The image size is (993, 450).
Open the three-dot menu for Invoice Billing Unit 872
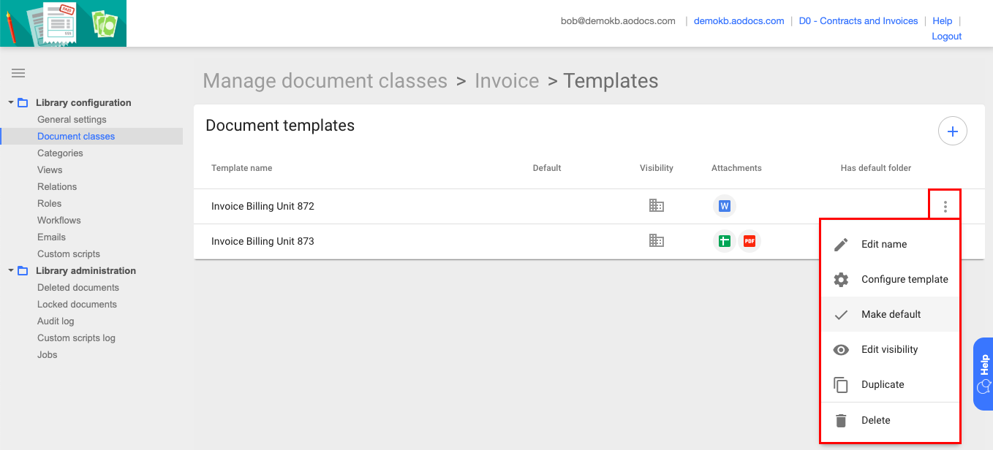(945, 206)
